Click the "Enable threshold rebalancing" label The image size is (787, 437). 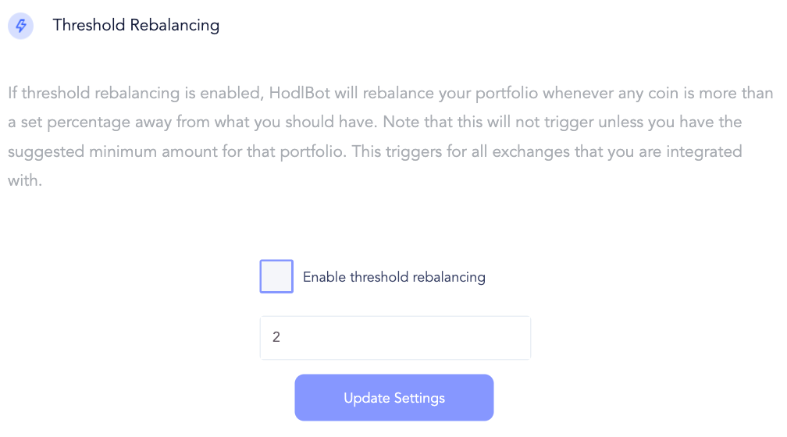pyautogui.click(x=393, y=277)
